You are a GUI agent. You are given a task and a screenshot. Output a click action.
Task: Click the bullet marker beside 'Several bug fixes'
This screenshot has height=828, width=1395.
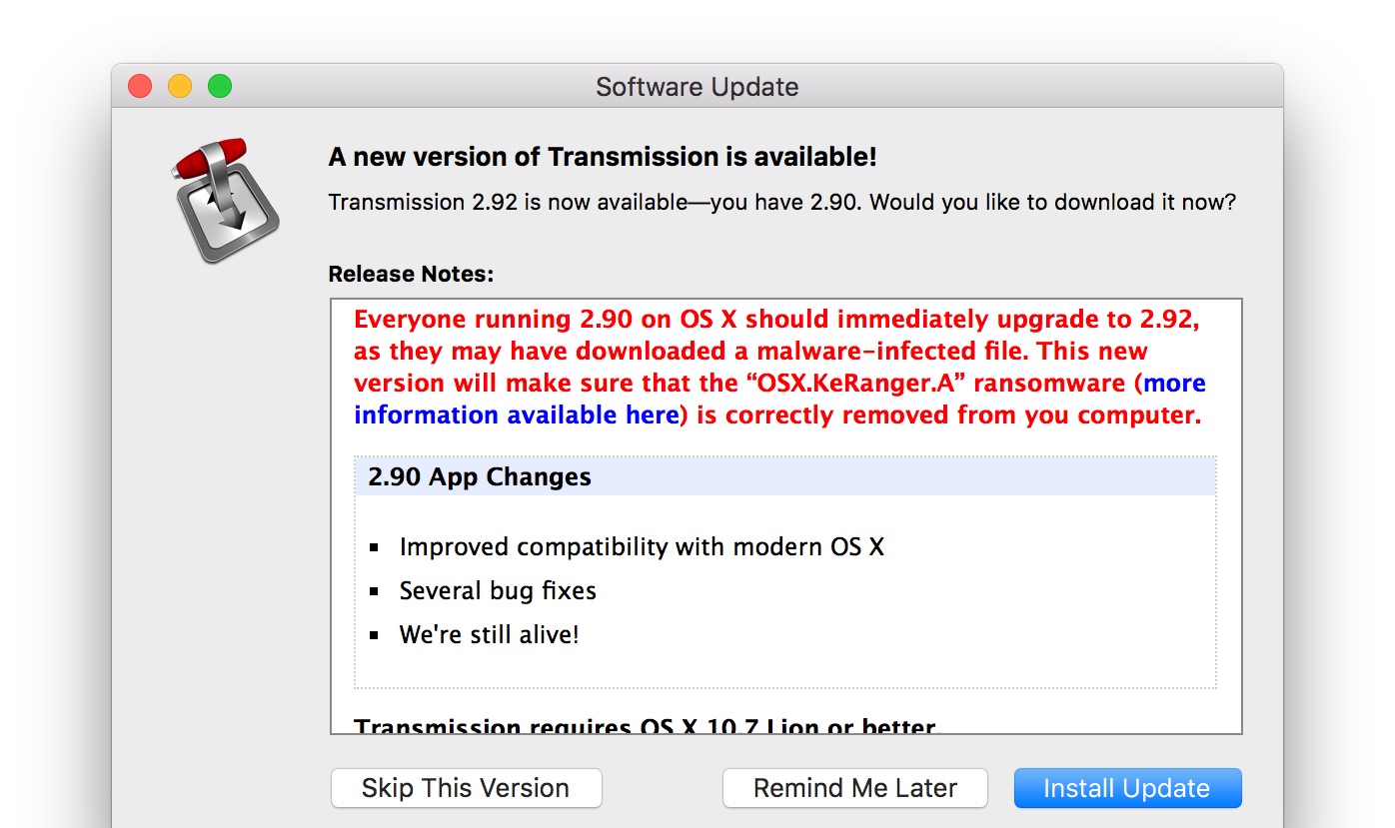[375, 591]
